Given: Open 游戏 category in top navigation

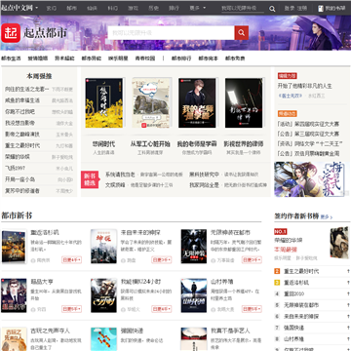Looking at the screenshot, I should (133, 8).
